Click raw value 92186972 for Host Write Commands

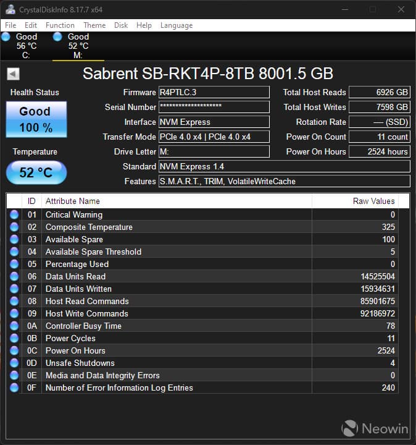tap(378, 313)
